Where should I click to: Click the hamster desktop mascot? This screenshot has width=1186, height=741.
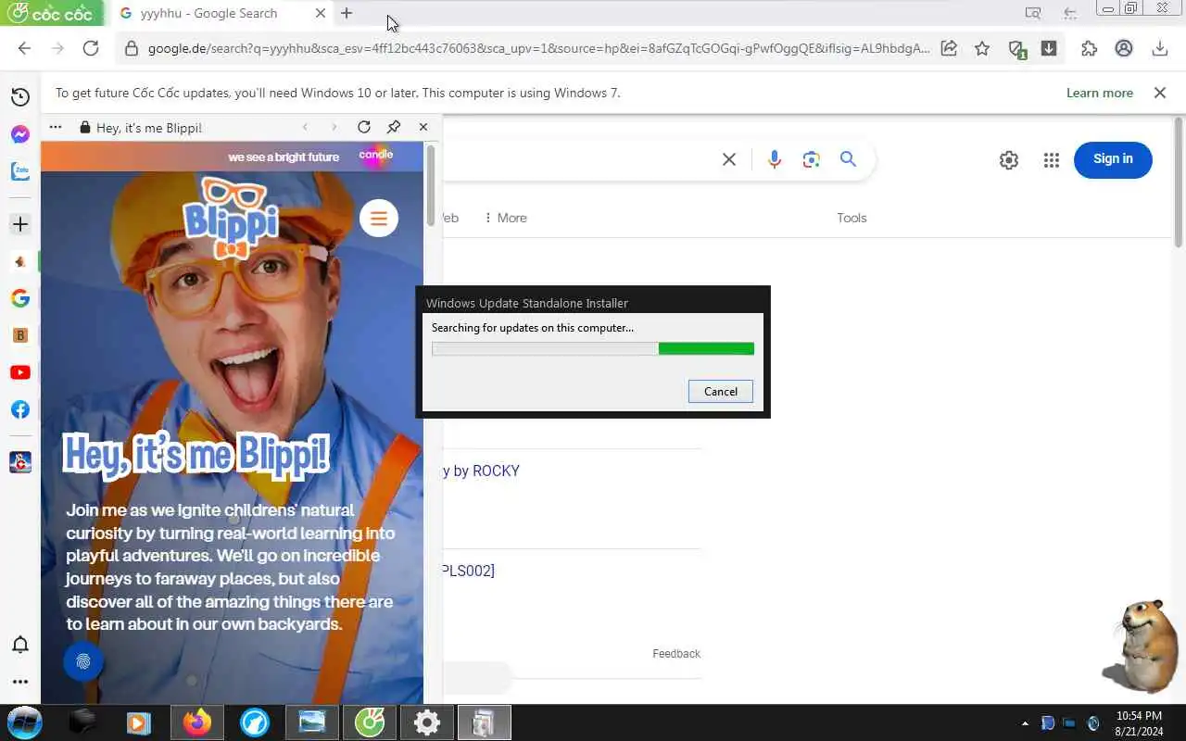point(1142,646)
